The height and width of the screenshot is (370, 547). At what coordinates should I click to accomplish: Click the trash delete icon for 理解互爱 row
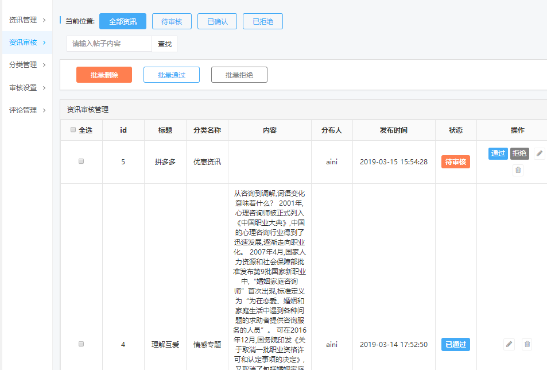527,345
